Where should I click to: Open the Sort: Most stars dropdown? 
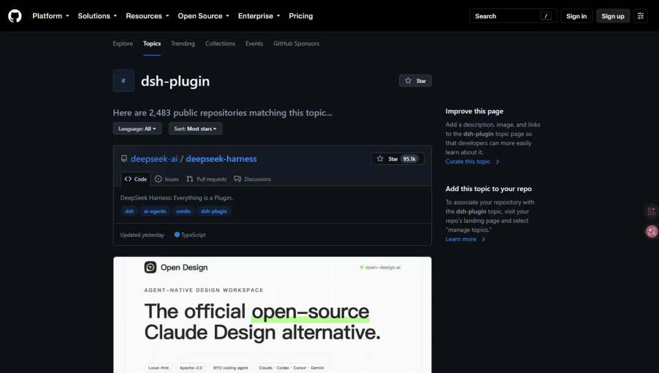click(195, 129)
